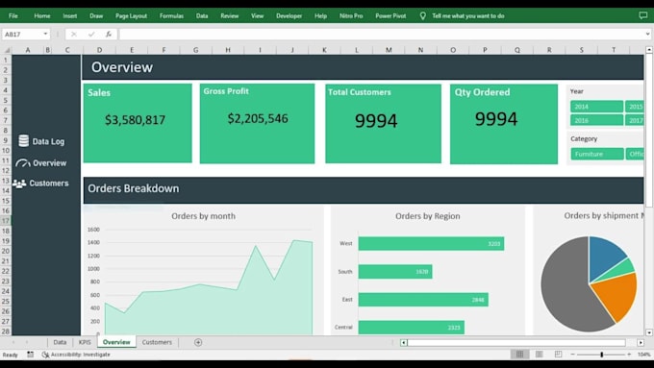
Task: Click the Insert Function fx icon
Action: 109,35
